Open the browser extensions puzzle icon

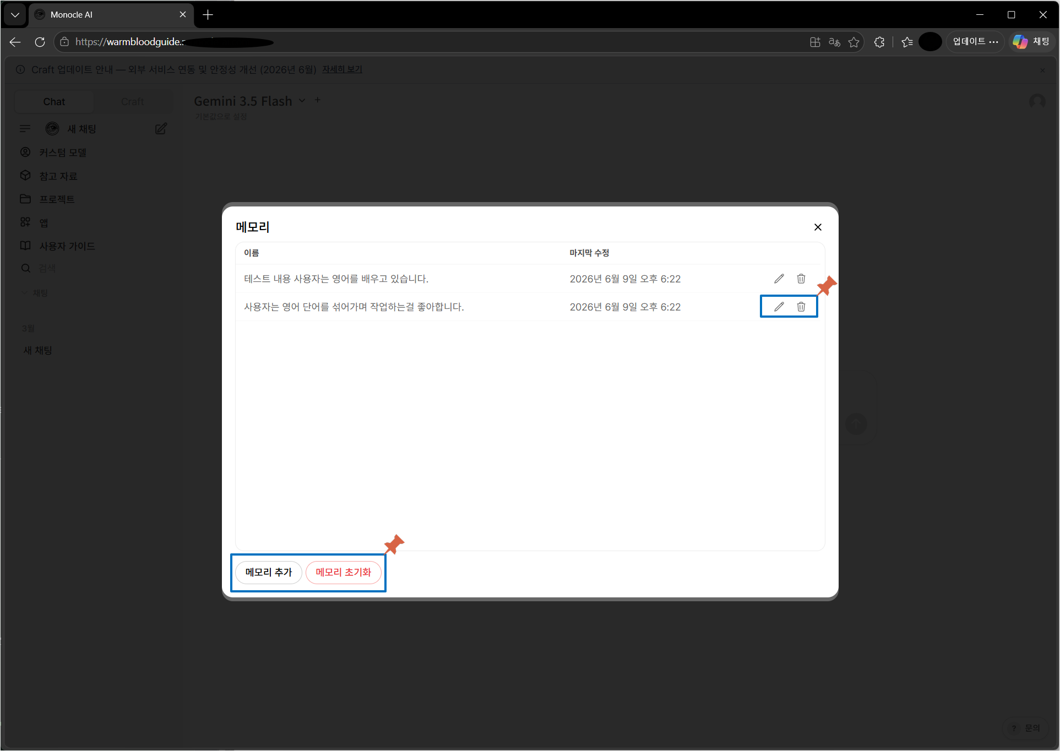coord(879,42)
